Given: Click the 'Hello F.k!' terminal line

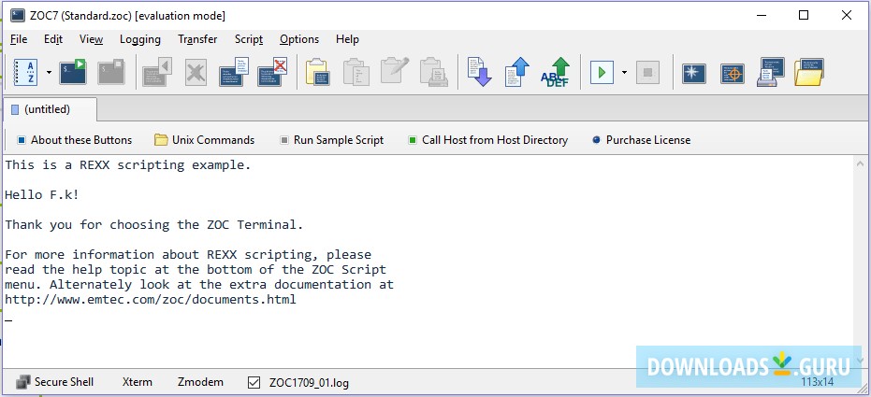Looking at the screenshot, I should [42, 195].
